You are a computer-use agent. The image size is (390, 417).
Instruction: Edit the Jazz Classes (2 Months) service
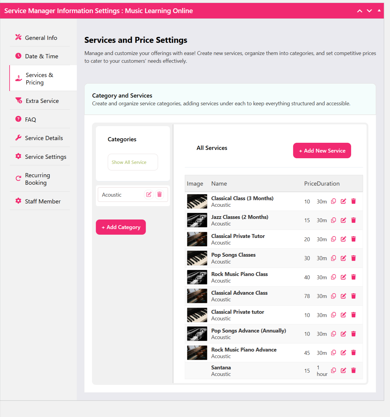click(343, 220)
